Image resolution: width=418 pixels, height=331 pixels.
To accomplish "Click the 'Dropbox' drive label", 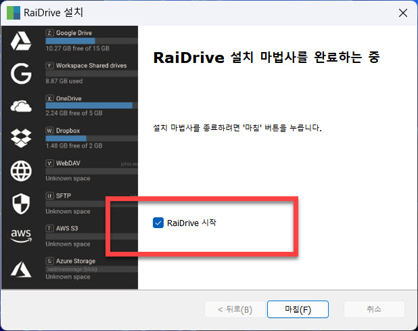I will [x=68, y=131].
